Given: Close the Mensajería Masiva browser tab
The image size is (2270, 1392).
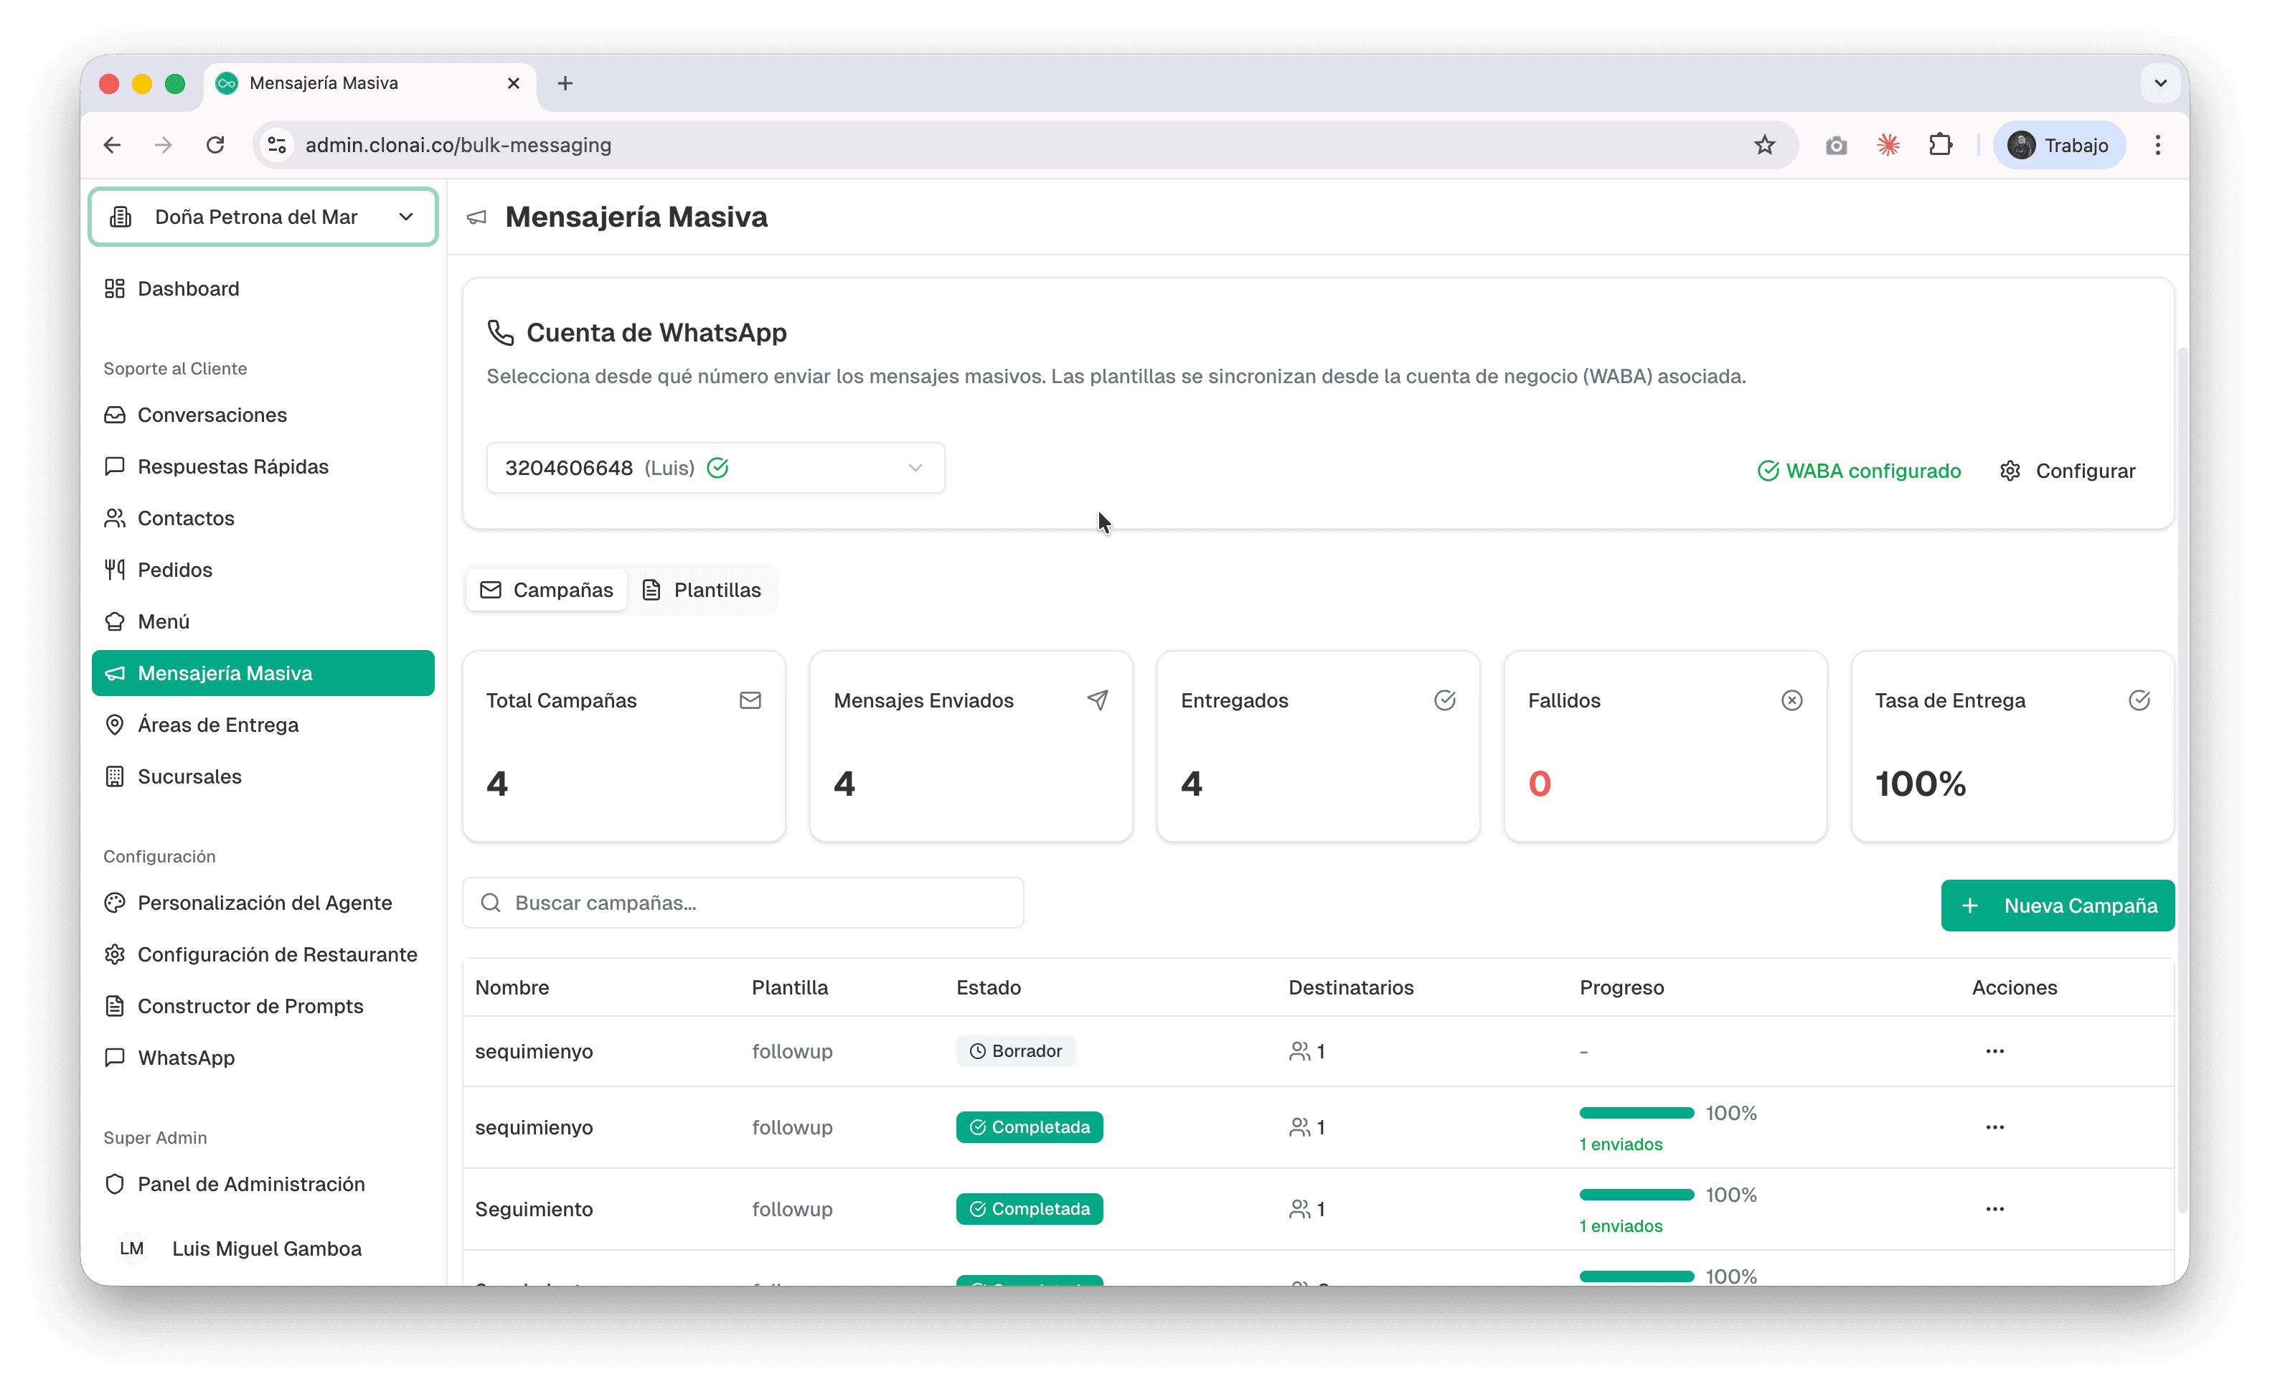Looking at the screenshot, I should click(x=514, y=83).
